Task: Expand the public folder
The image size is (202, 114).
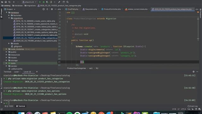Action: pyautogui.click(x=6, y=52)
